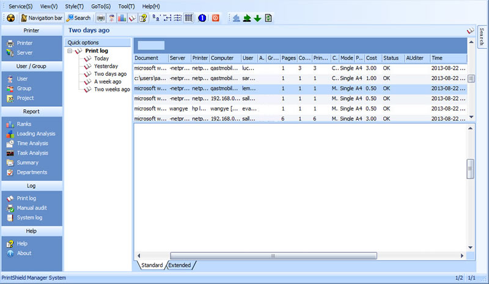Open the vertical Search side tab
The width and height of the screenshot is (489, 284).
(x=482, y=37)
